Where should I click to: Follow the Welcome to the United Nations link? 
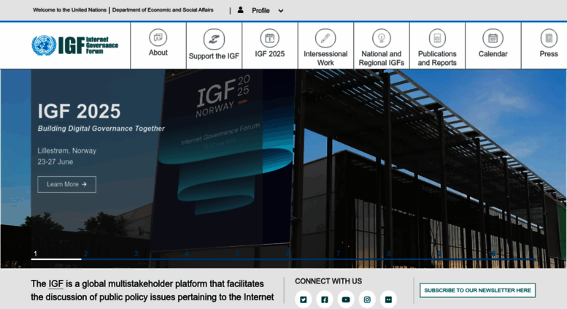70,9
